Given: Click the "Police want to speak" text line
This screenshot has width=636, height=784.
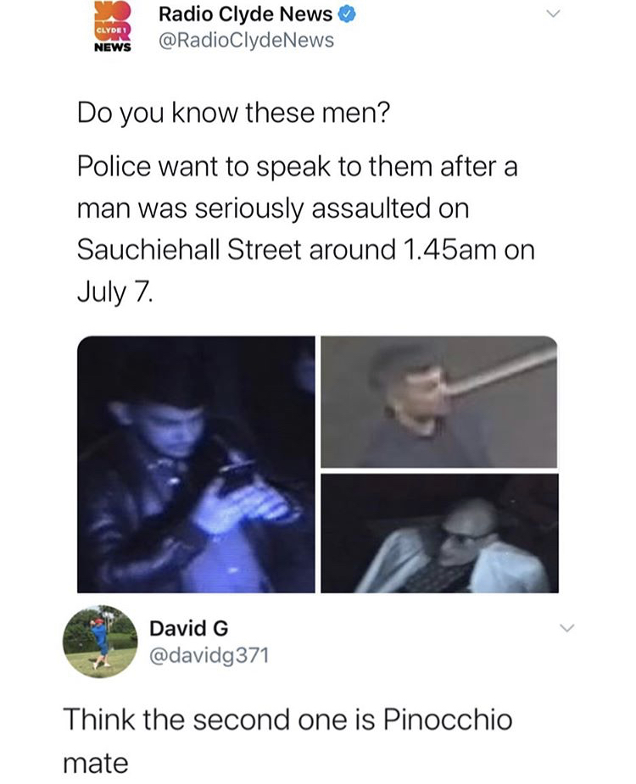Looking at the screenshot, I should [x=297, y=166].
